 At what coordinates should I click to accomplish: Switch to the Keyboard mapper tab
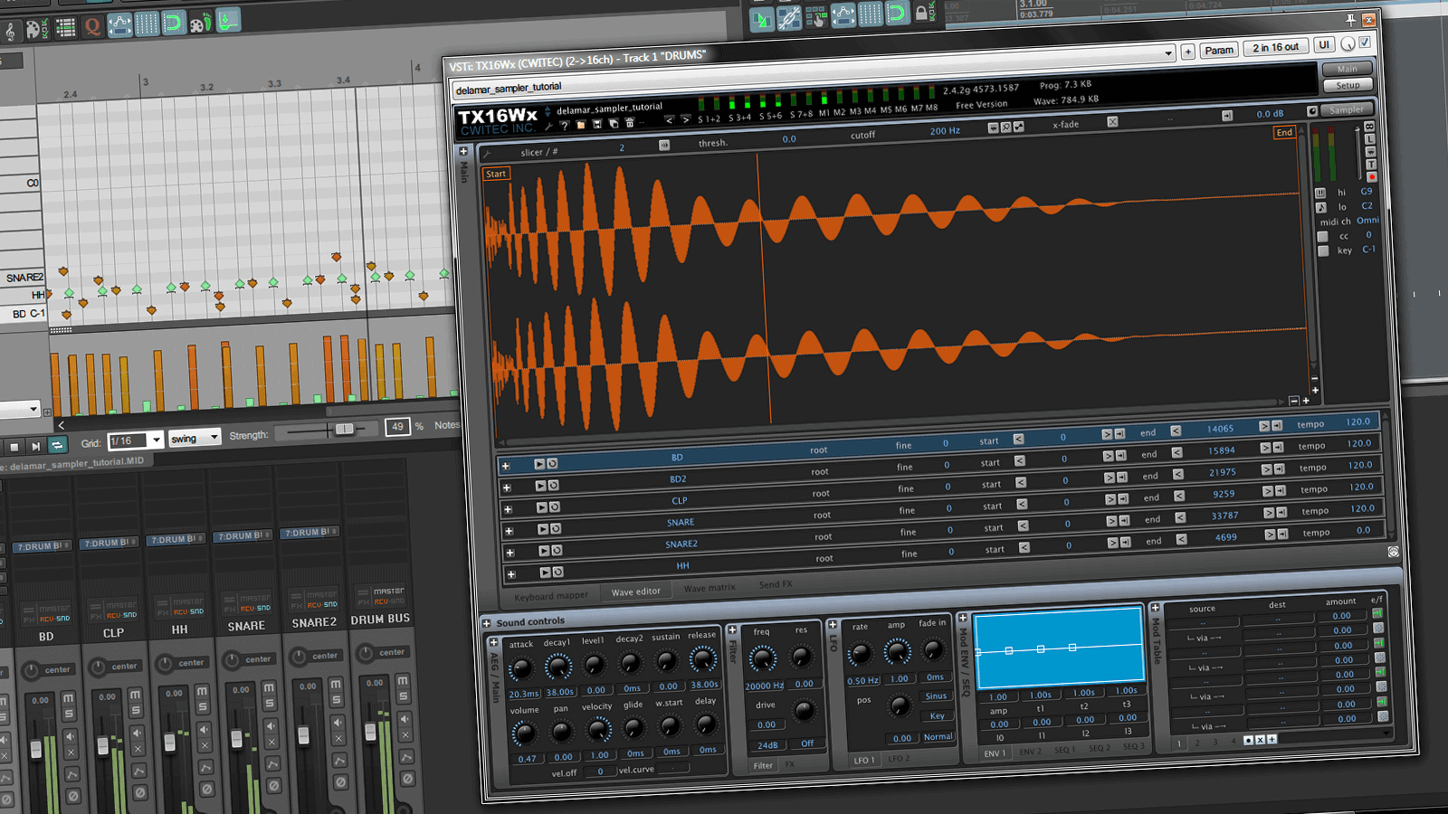550,595
